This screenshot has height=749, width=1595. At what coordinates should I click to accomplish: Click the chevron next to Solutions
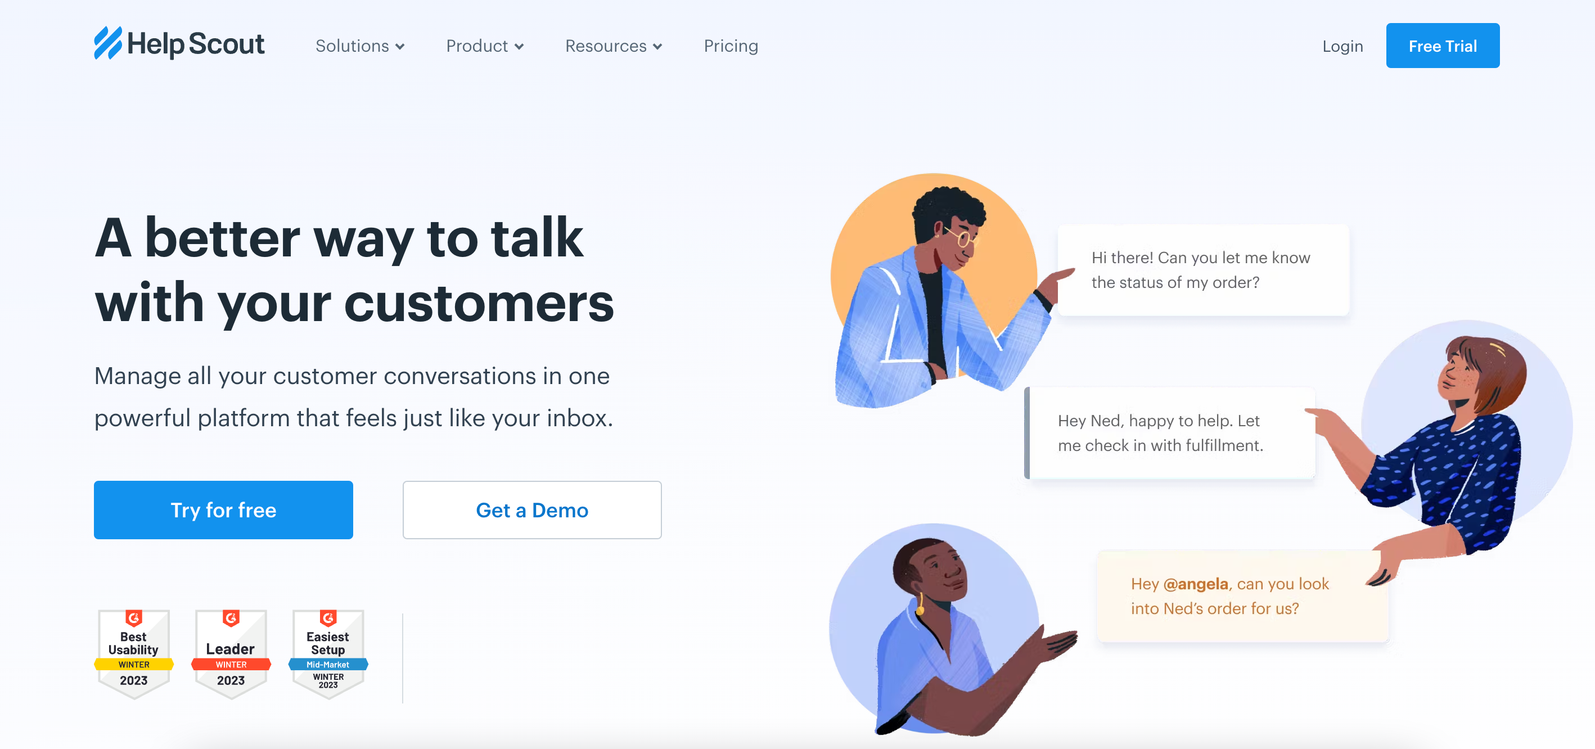point(400,47)
